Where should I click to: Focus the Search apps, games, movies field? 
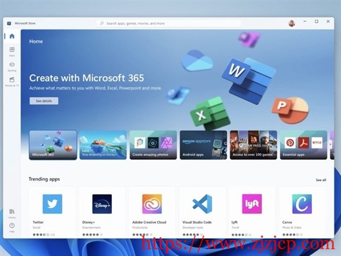tap(169, 23)
